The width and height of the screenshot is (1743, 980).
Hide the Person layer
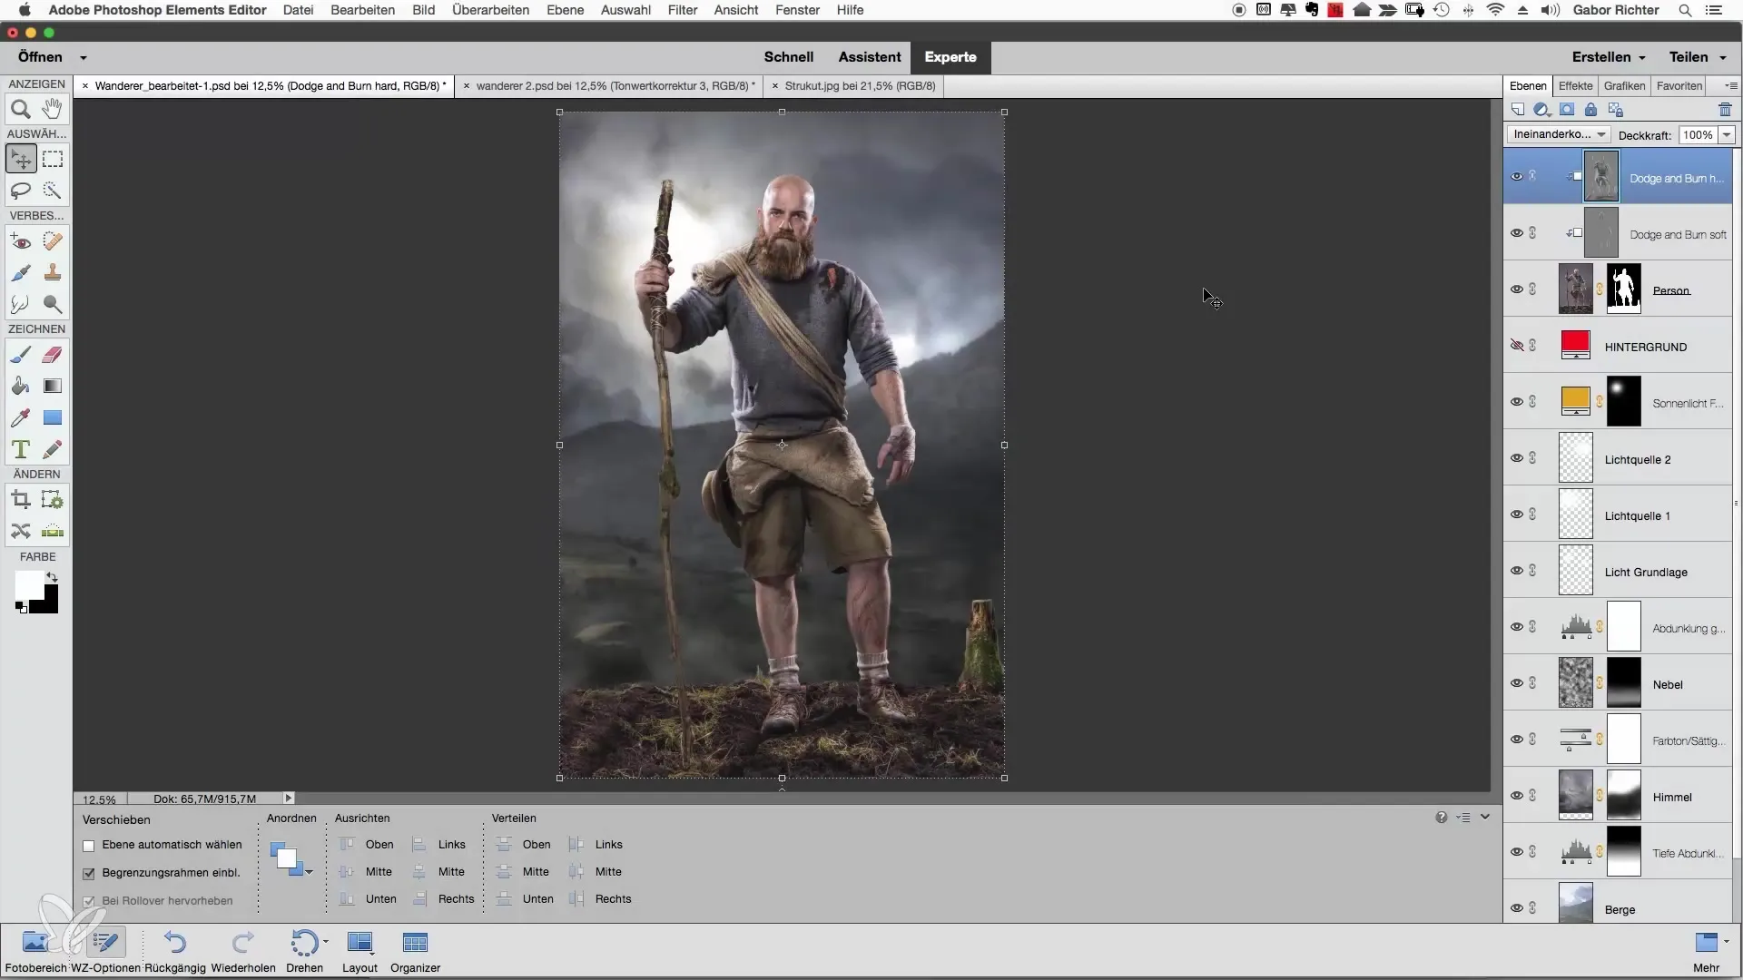click(x=1516, y=289)
